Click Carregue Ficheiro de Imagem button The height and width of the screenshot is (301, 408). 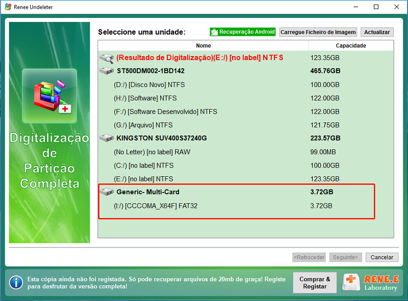[x=318, y=32]
